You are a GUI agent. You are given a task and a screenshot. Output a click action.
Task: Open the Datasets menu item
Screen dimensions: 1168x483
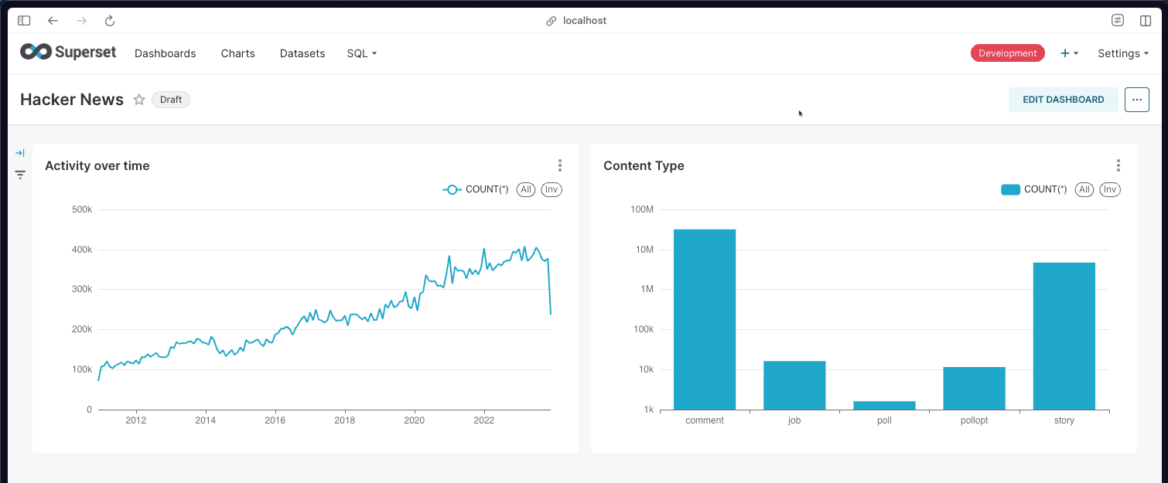[302, 53]
